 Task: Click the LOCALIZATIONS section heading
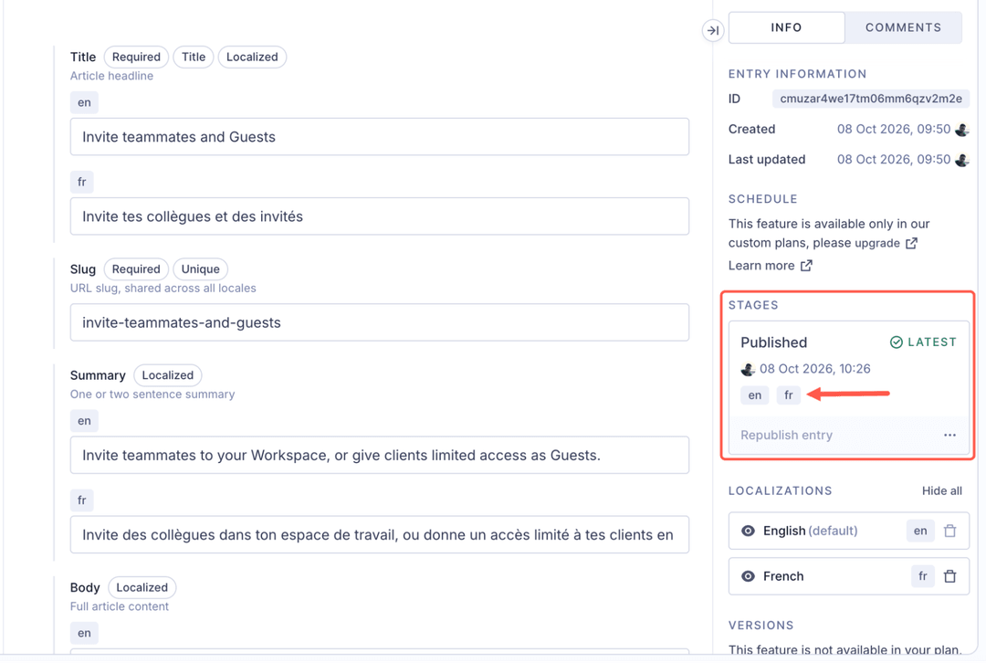pyautogui.click(x=780, y=491)
